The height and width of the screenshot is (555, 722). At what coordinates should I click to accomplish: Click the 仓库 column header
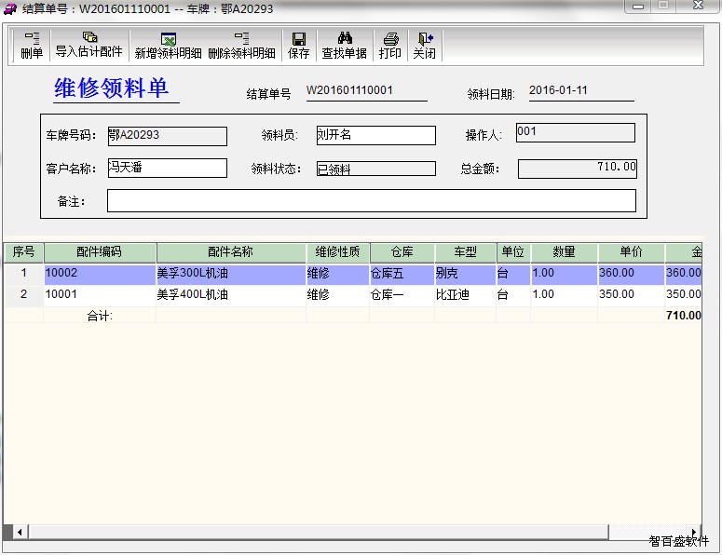(402, 252)
